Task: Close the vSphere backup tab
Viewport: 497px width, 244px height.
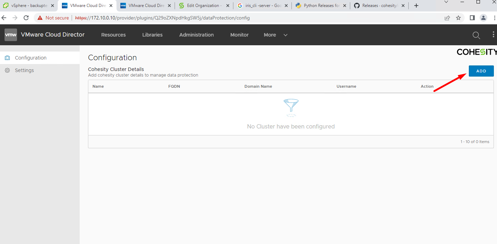Action: point(53,6)
